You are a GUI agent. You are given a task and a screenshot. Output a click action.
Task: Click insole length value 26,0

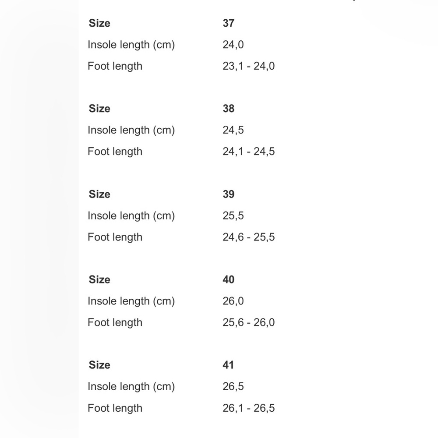[x=233, y=301]
